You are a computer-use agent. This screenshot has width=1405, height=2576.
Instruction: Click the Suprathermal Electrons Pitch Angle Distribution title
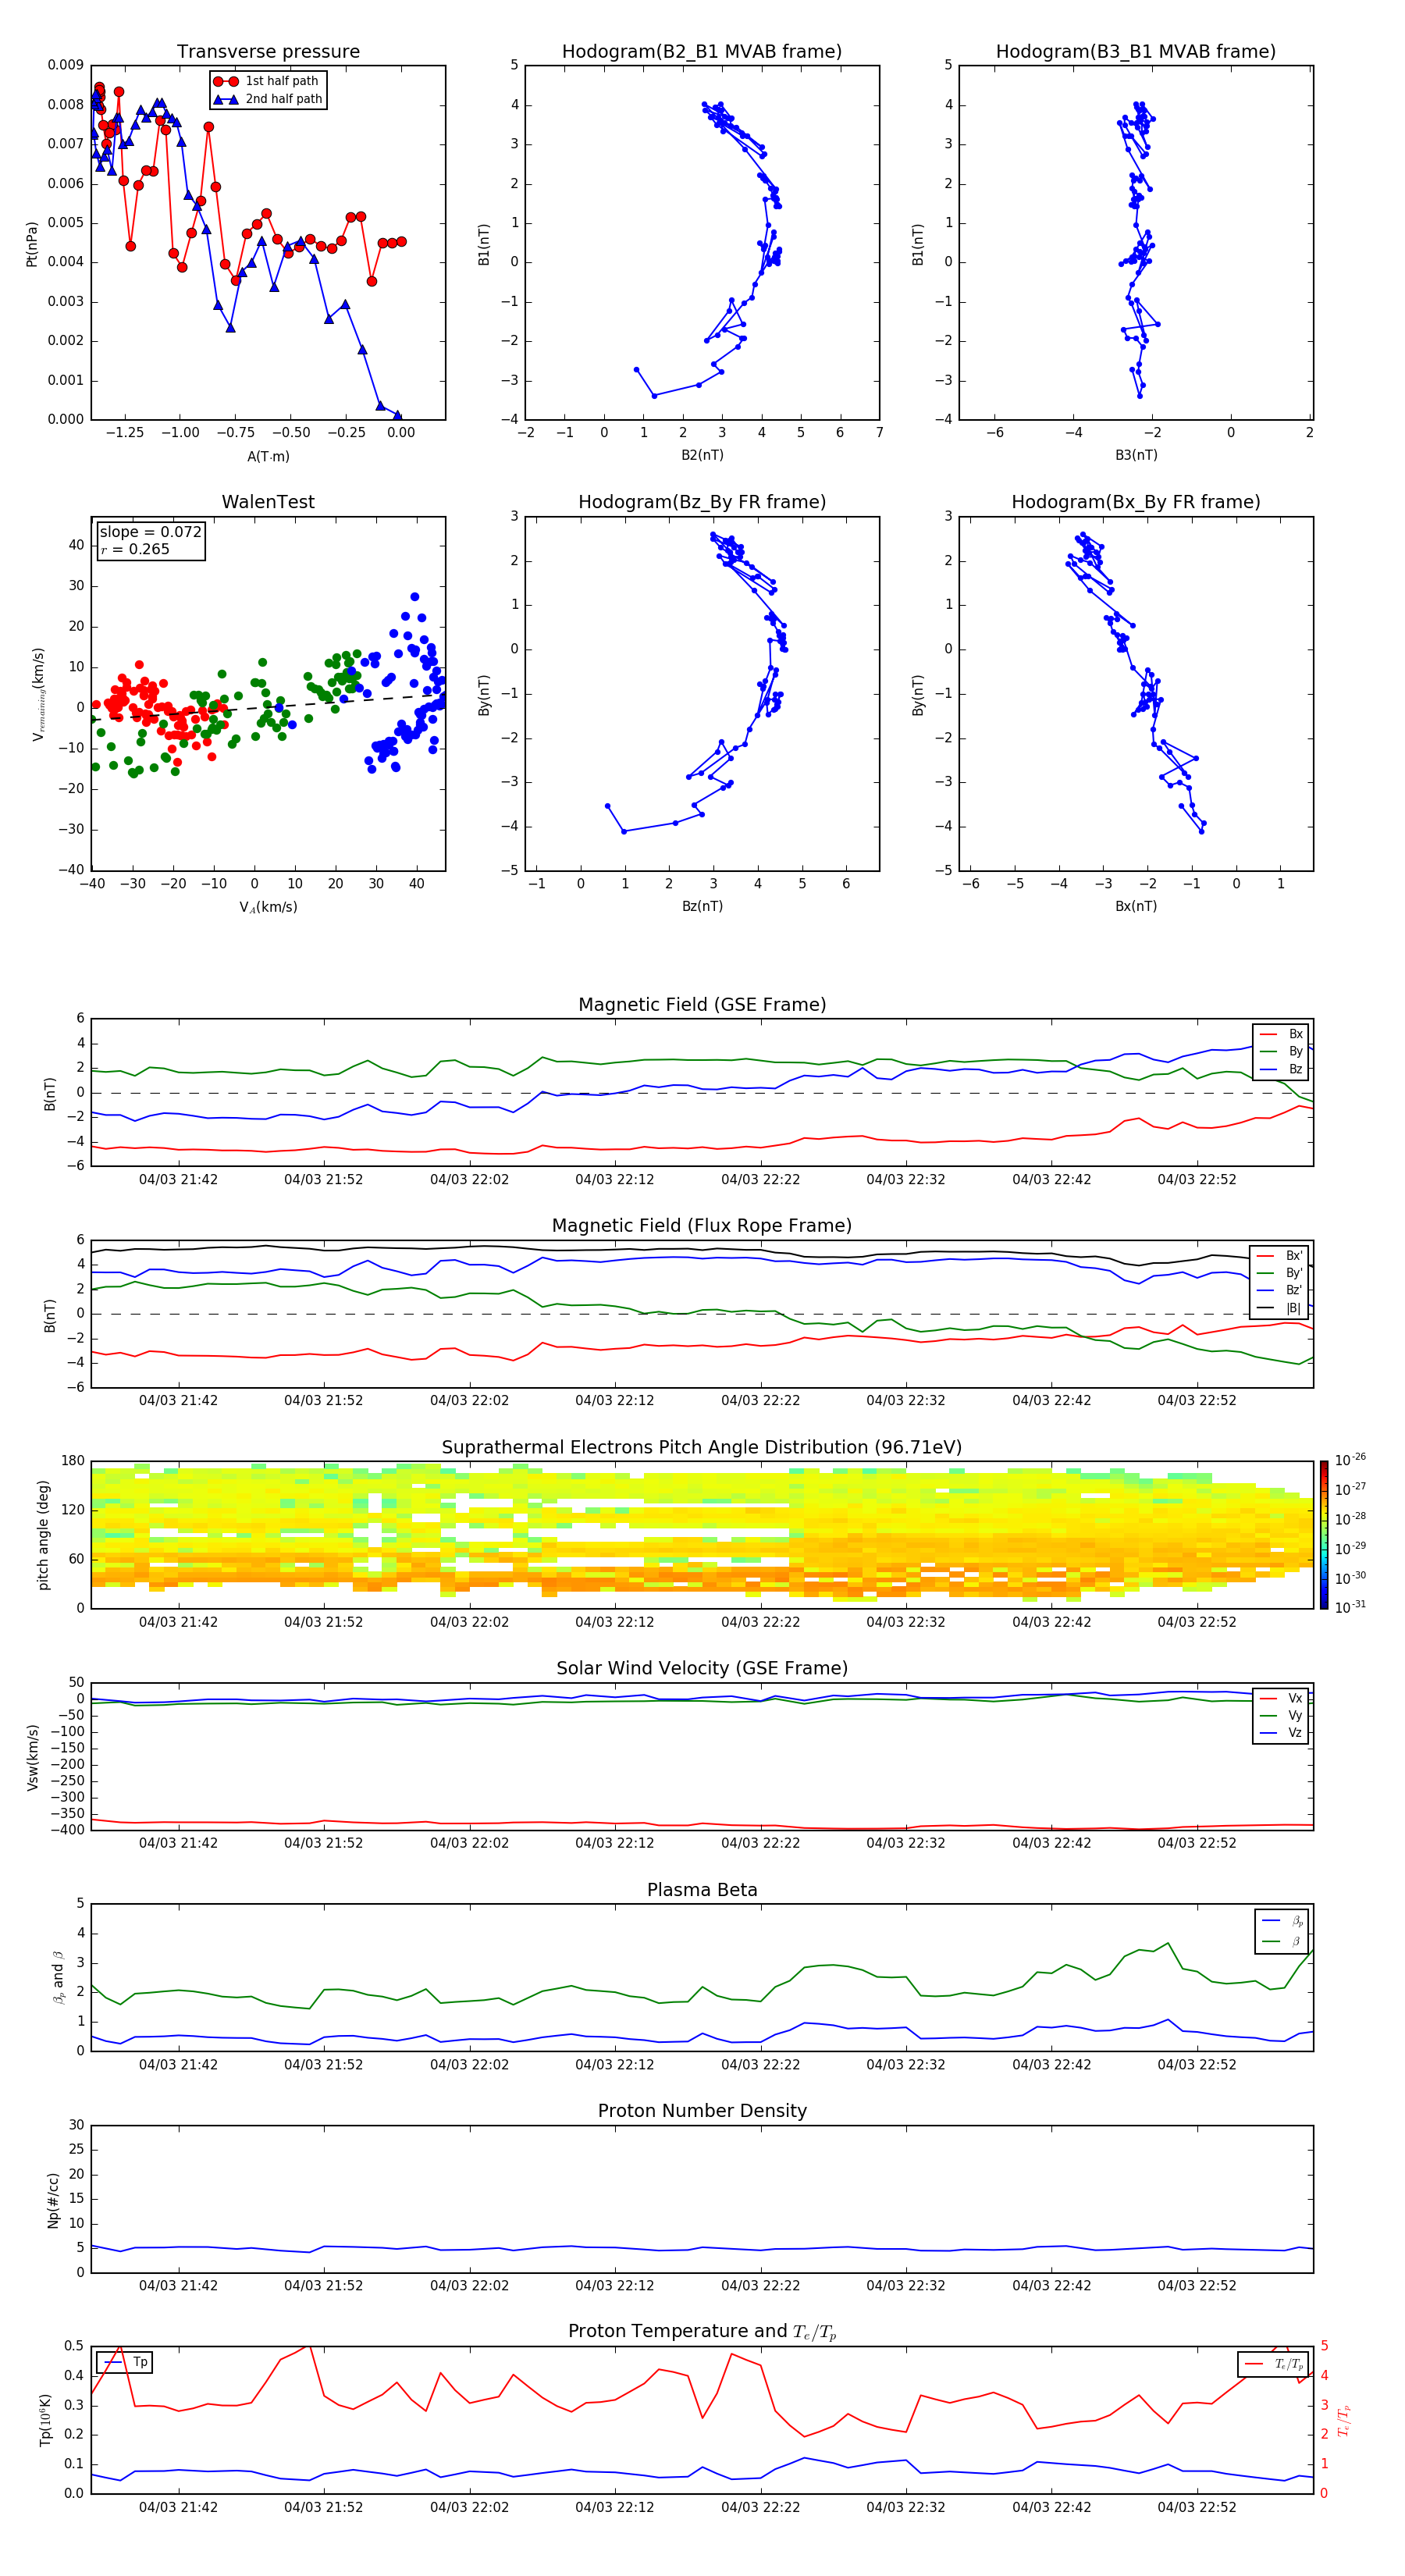[702, 1448]
